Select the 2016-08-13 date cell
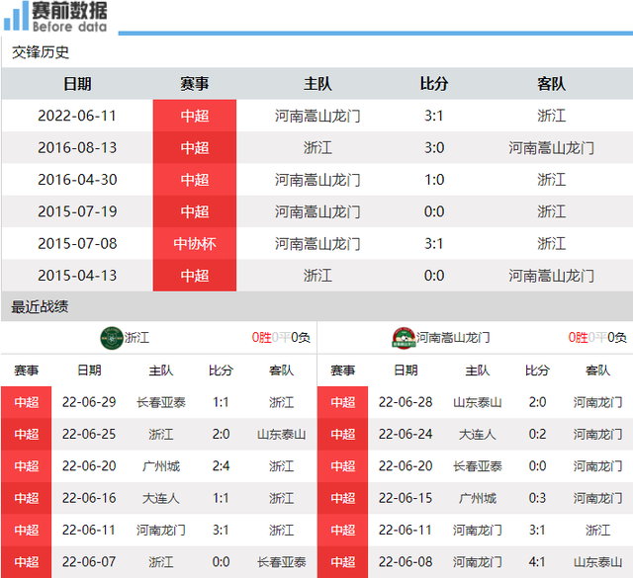Image resolution: width=633 pixels, height=578 pixels. 77,147
